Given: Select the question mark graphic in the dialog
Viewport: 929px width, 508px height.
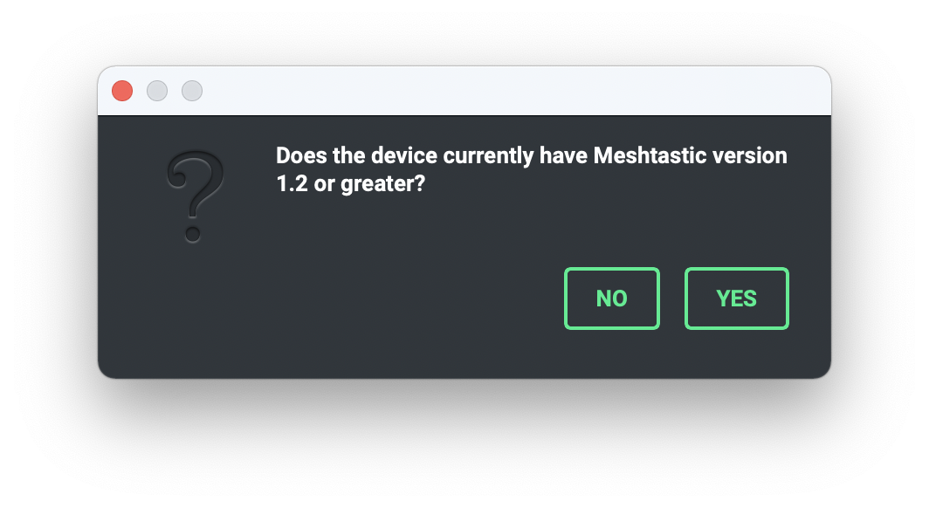Looking at the screenshot, I should (194, 194).
